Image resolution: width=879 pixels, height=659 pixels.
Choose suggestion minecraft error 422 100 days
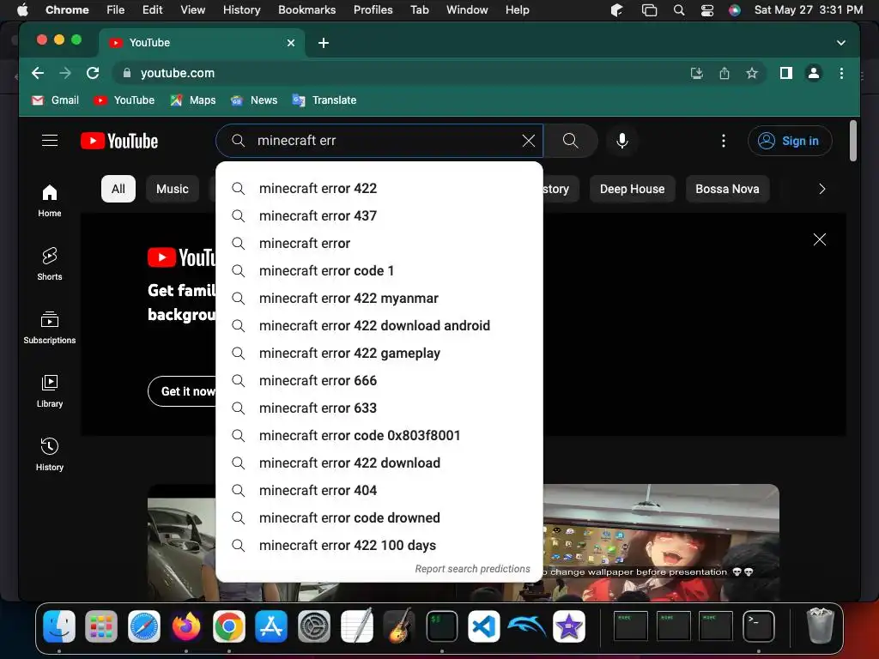click(379, 545)
